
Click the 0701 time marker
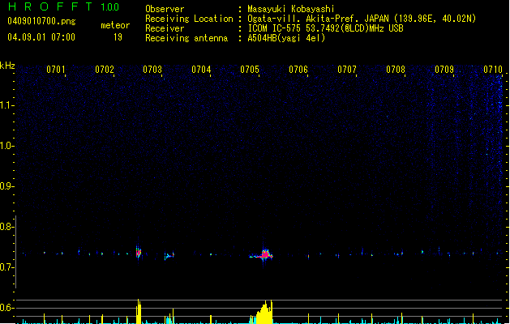56,70
